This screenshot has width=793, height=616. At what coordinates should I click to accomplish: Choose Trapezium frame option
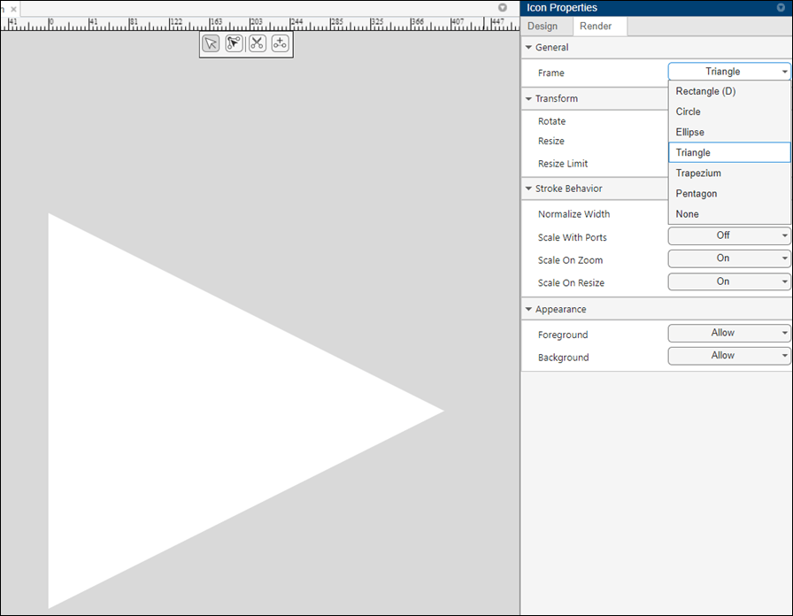pos(729,173)
